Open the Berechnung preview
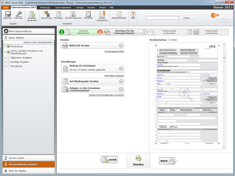The image size is (235, 176). click(46, 15)
